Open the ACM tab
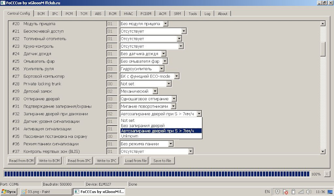The width and height of the screenshot is (334, 196). coord(162,14)
